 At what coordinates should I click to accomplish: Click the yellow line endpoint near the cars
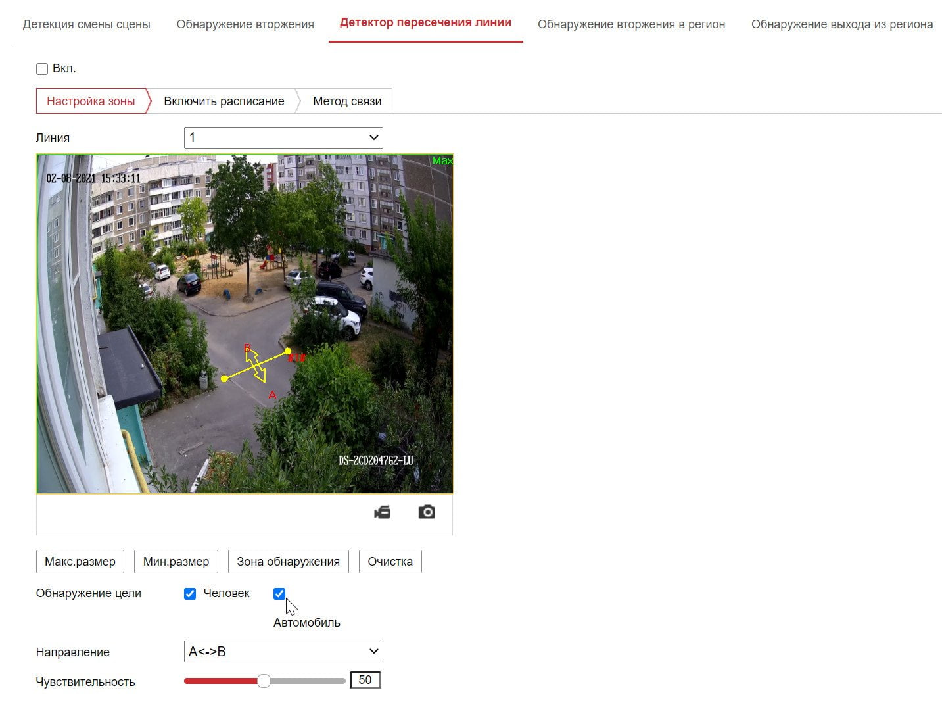pos(288,351)
